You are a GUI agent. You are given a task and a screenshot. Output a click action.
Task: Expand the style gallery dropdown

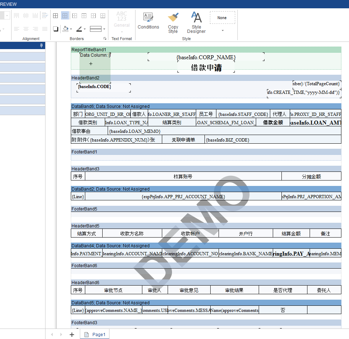click(223, 30)
